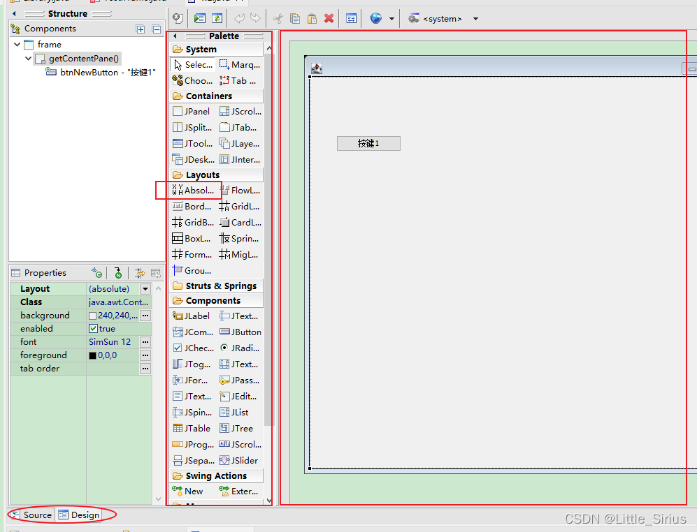
Task: Expand the Struts & Springs category
Action: coord(217,286)
